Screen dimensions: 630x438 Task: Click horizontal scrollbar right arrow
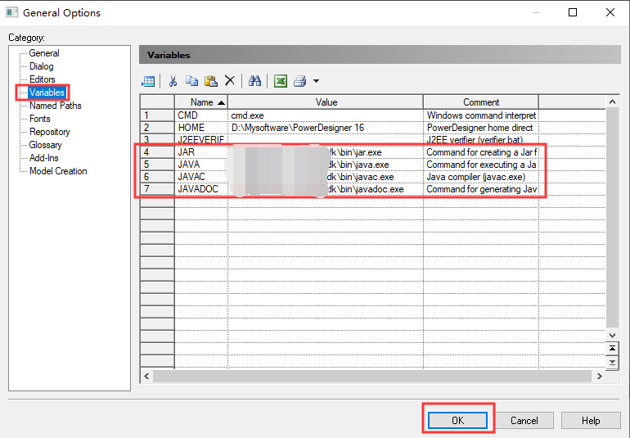pyautogui.click(x=599, y=376)
